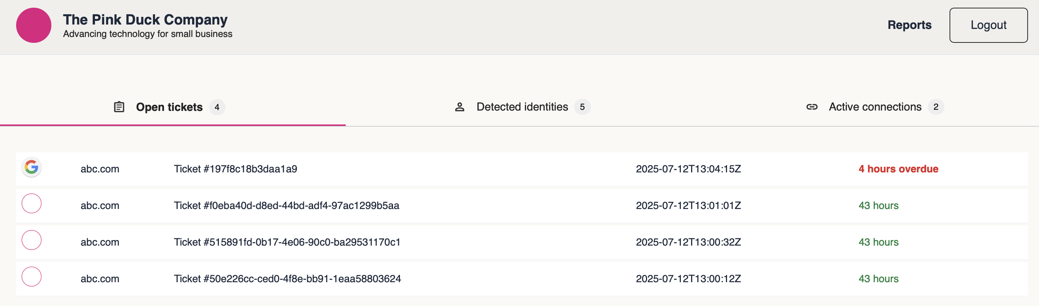Image resolution: width=1039 pixels, height=306 pixels.
Task: Open Ticket #f0eba40d-d8ed-44bd-adf4-97ac1299b5aa
Action: (286, 206)
